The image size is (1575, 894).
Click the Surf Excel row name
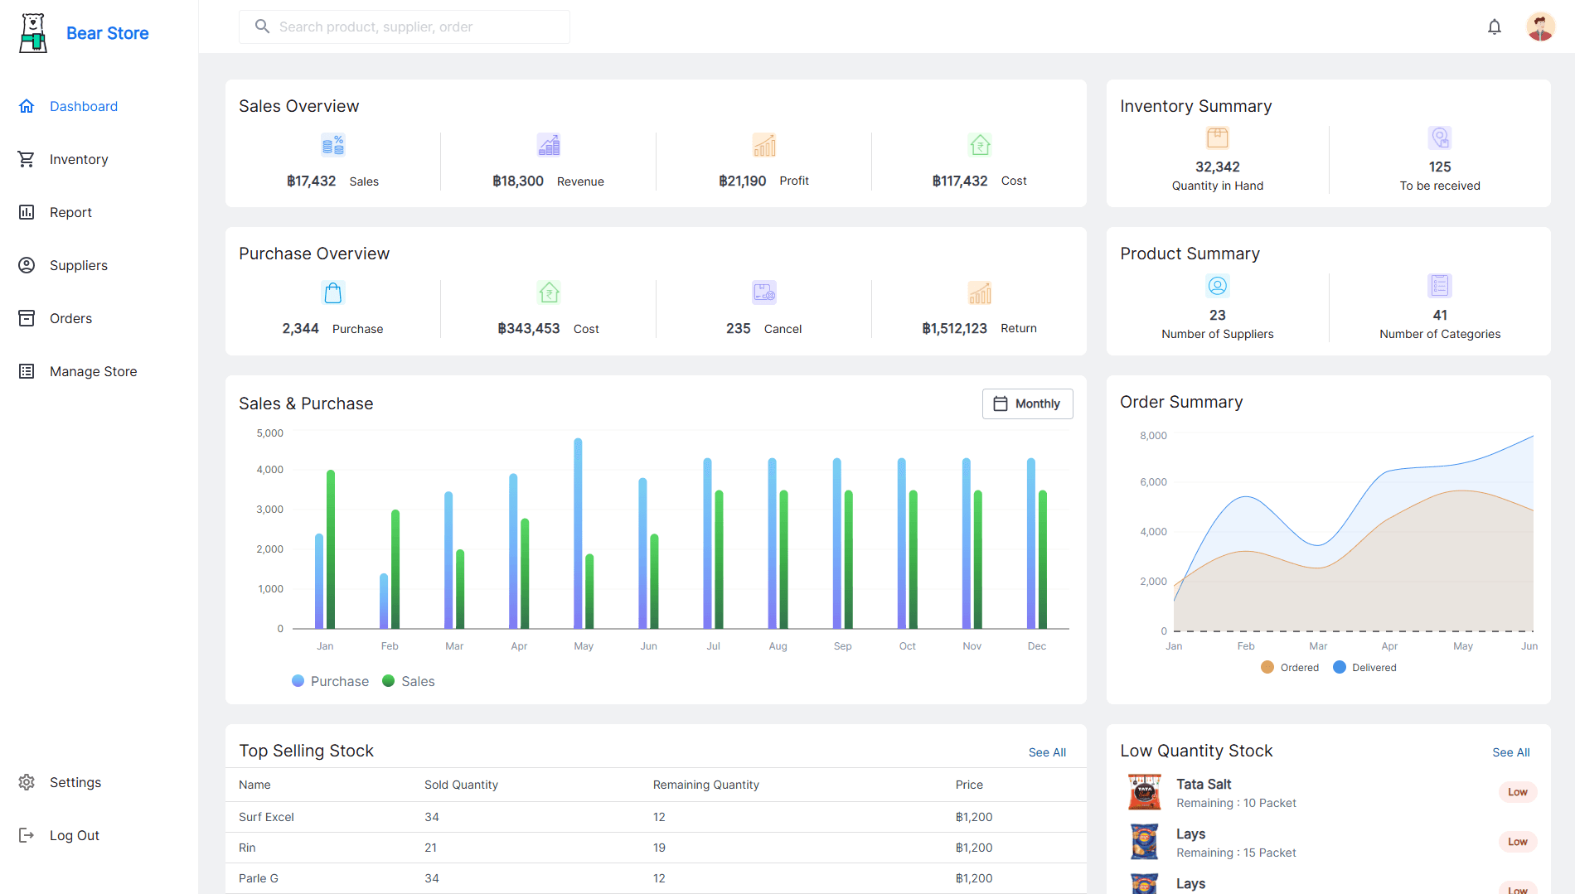266,817
